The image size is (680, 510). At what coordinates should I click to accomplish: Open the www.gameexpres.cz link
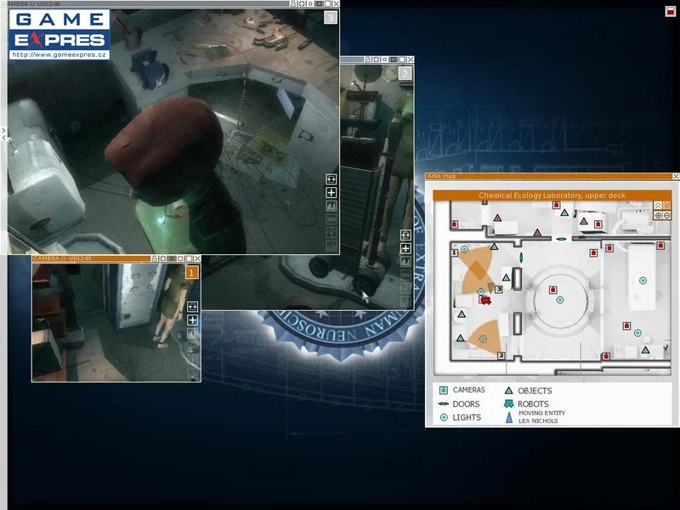59,54
